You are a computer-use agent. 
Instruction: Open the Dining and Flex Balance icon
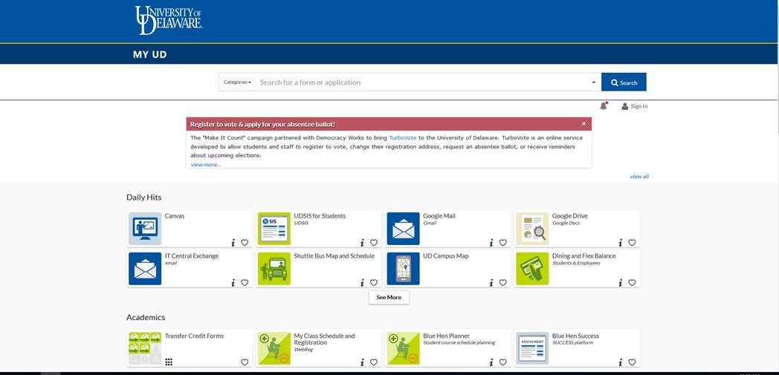click(532, 269)
